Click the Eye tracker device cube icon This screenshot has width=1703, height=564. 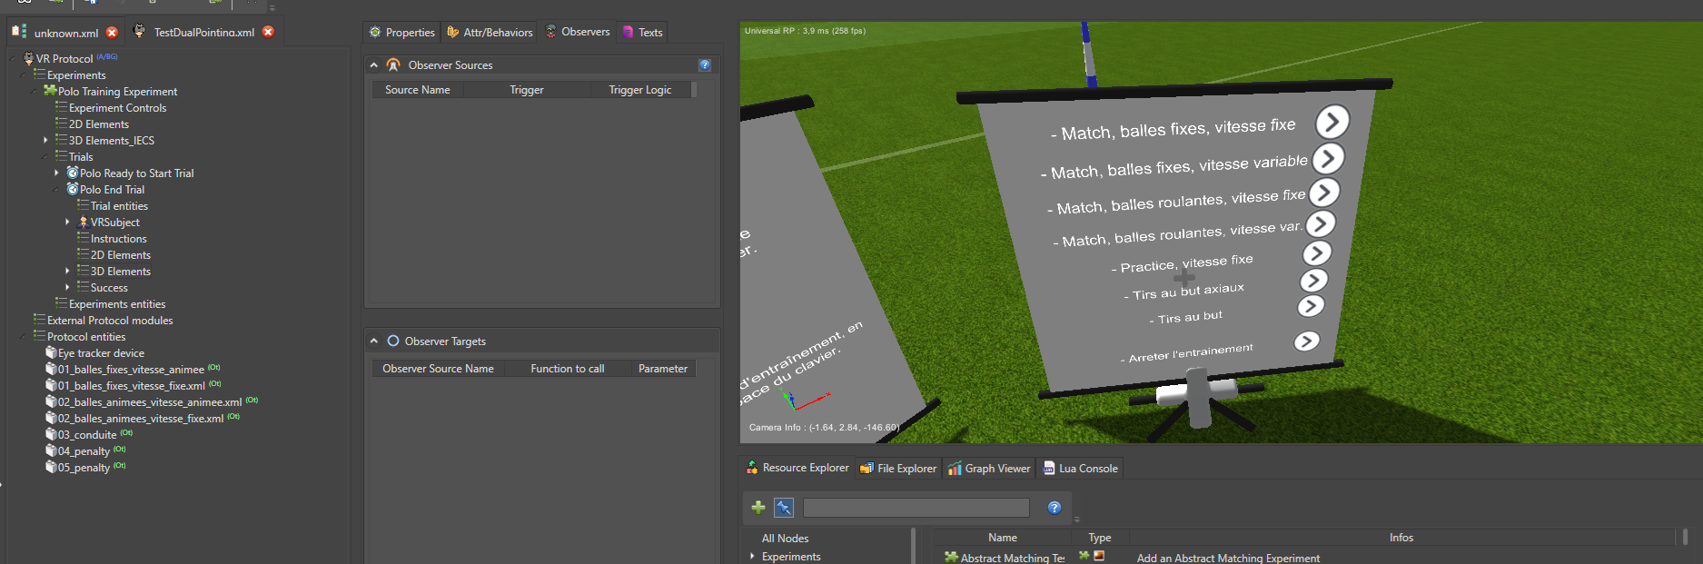[x=51, y=352]
